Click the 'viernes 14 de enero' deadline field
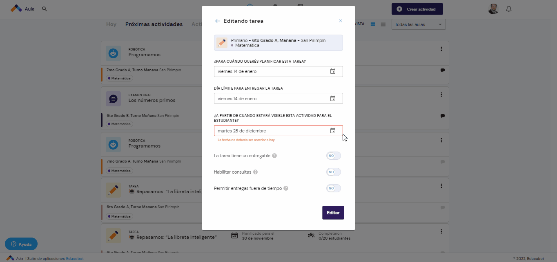 coord(278,99)
